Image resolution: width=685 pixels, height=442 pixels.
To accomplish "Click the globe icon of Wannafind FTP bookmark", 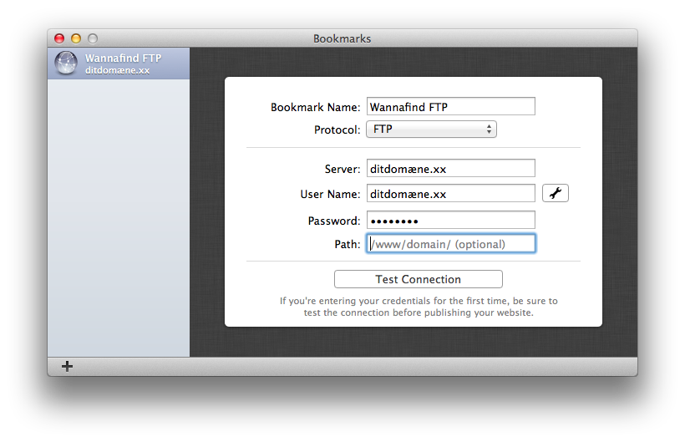I will [x=66, y=64].
